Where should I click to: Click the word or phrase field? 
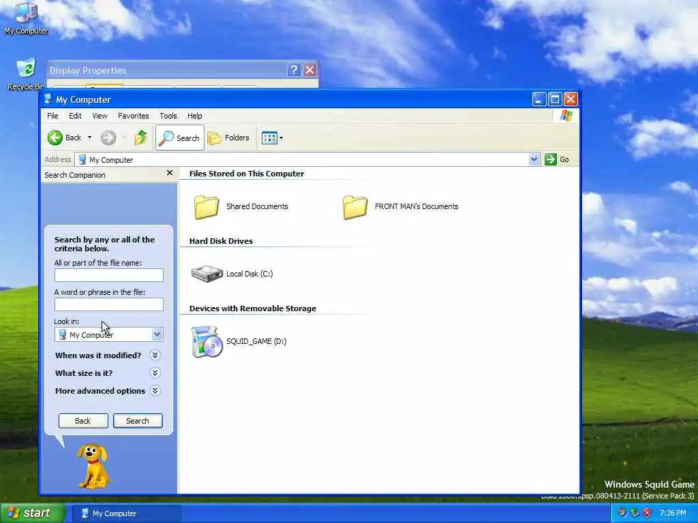[x=109, y=304]
